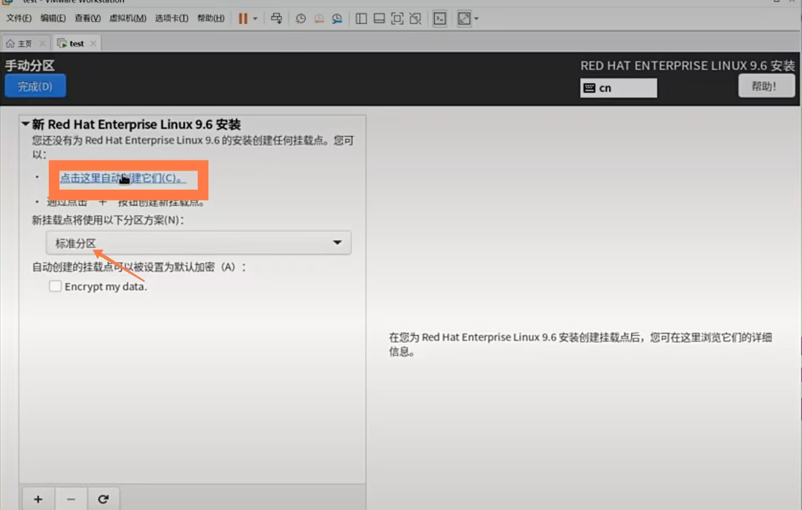Toggle the thumbnail bar icon in the toolbar
Image resolution: width=802 pixels, height=510 pixels.
(380, 19)
